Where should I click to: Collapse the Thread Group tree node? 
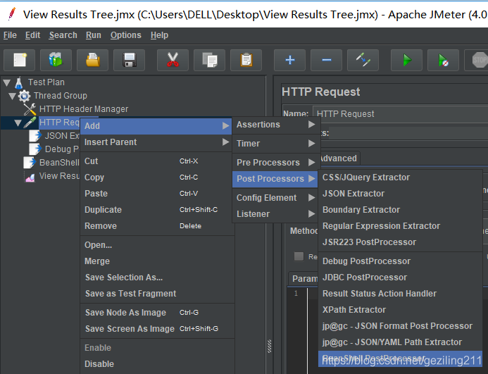(12, 96)
